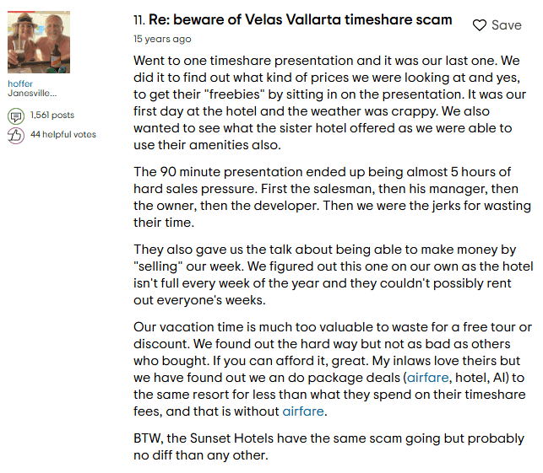543x473 pixels.
Task: Open hoffer's profile avatar photo
Action: click(39, 42)
